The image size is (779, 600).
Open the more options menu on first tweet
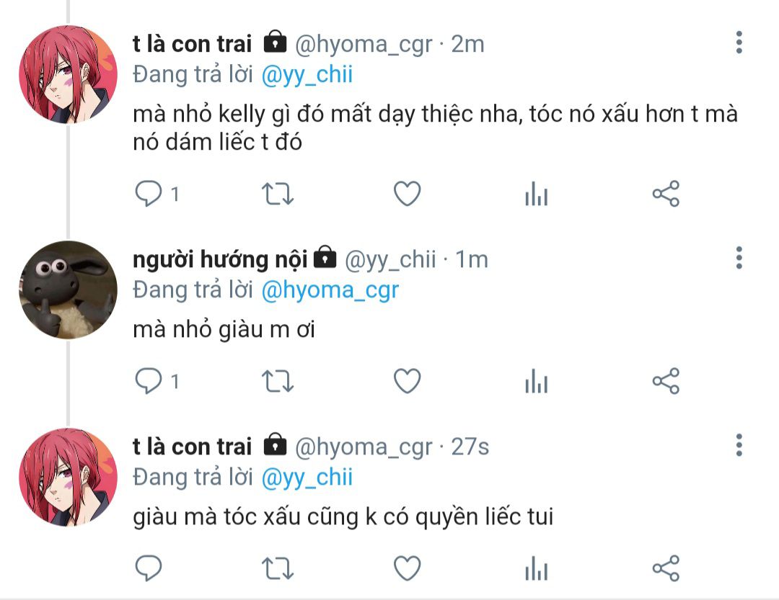pyautogui.click(x=739, y=42)
